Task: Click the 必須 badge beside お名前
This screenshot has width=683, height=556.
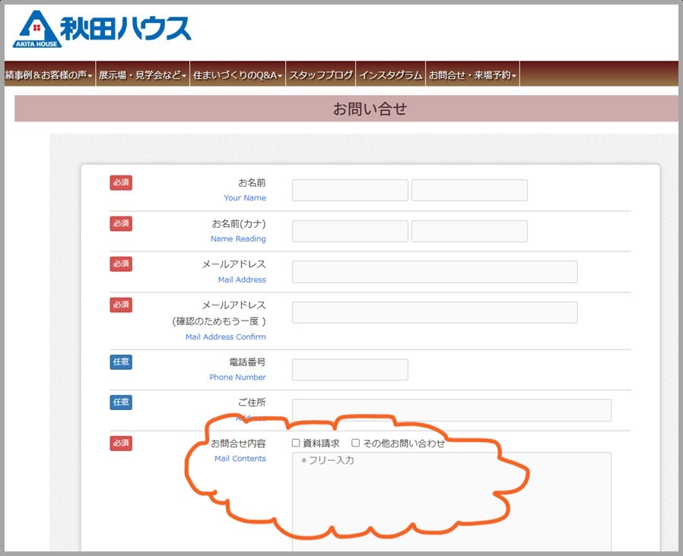Action: [x=120, y=182]
